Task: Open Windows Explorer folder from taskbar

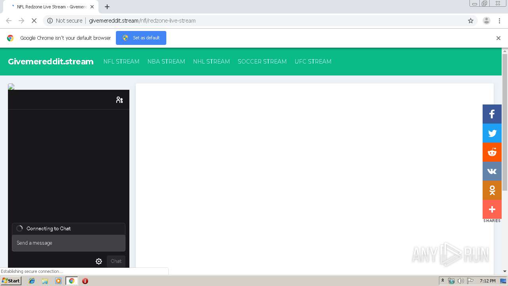Action: point(45,281)
